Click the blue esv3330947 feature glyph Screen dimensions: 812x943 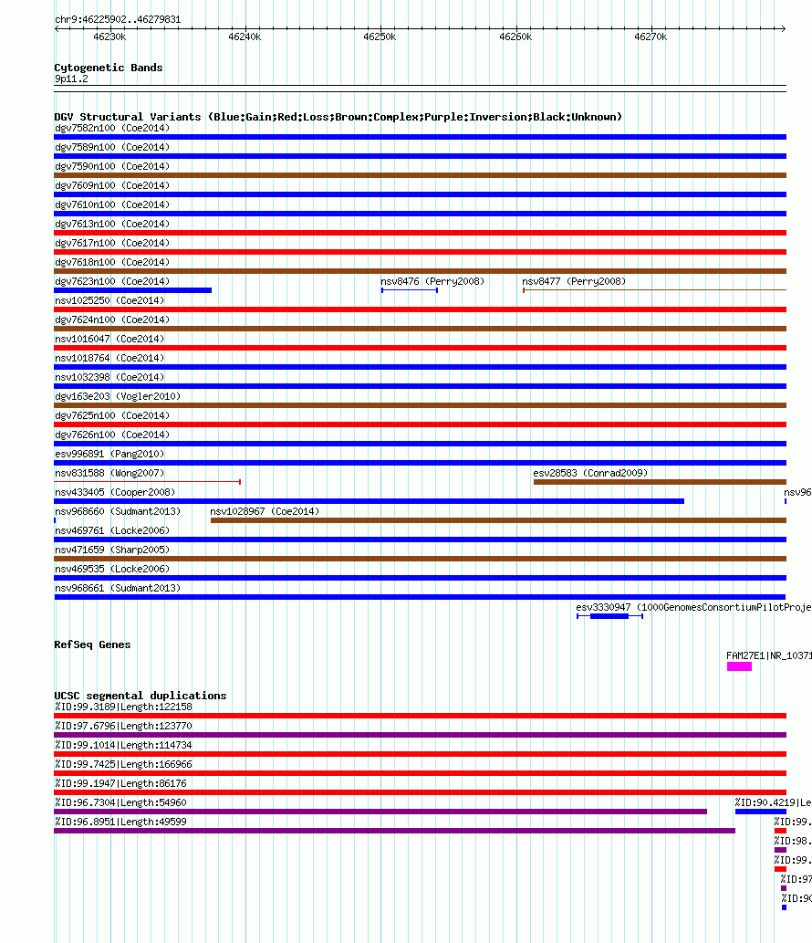click(609, 616)
